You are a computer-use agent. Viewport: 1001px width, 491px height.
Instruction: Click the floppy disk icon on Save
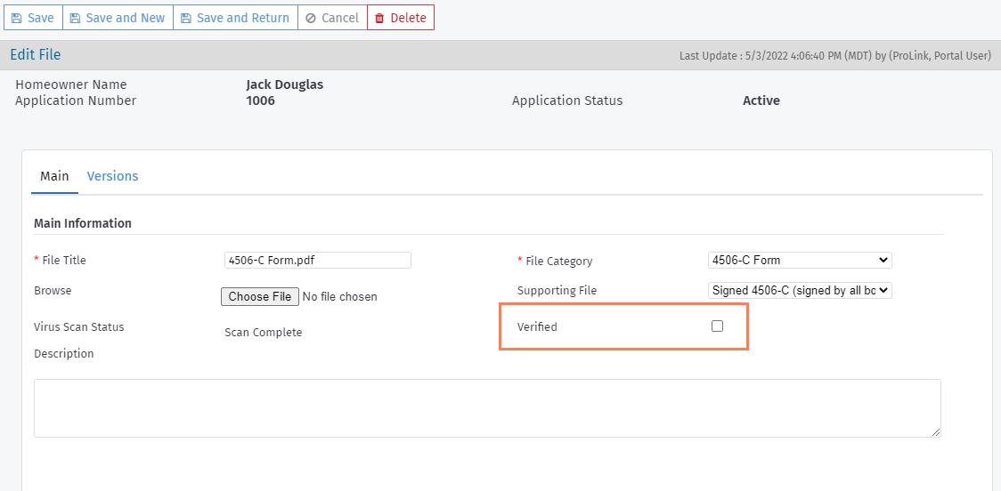16,18
